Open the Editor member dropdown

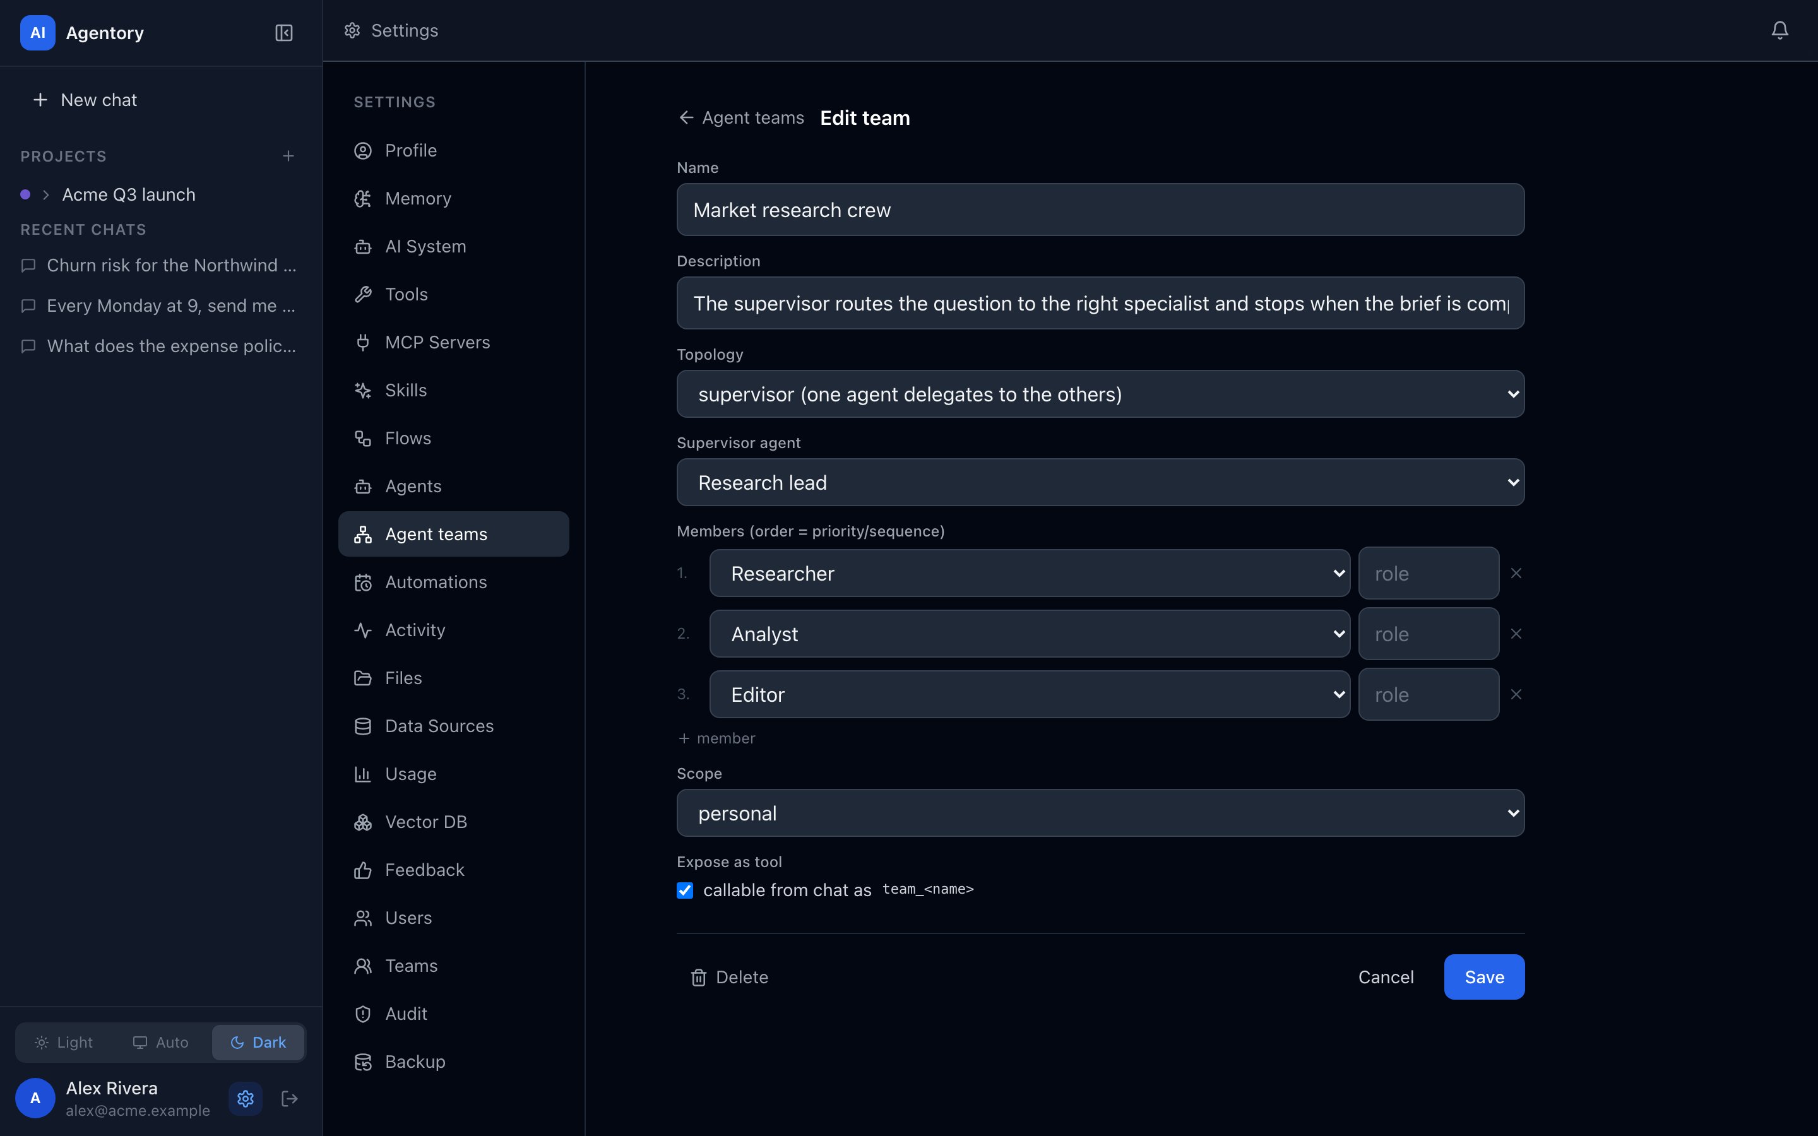1029,694
